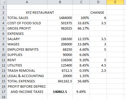Click the 501975 value cell
The image size is (126, 99).
(60, 23)
